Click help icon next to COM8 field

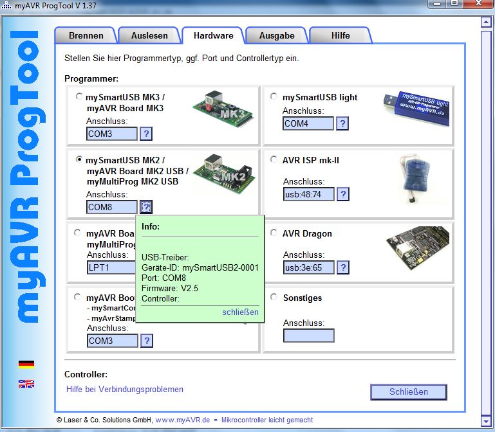pos(146,207)
